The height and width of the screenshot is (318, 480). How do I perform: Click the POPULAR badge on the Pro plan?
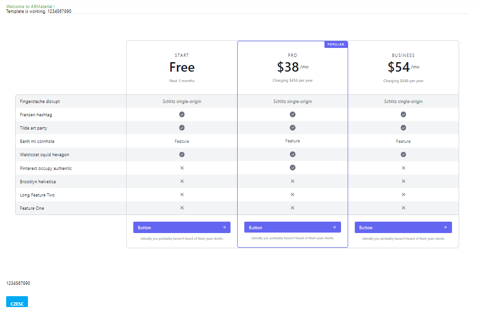pos(336,45)
